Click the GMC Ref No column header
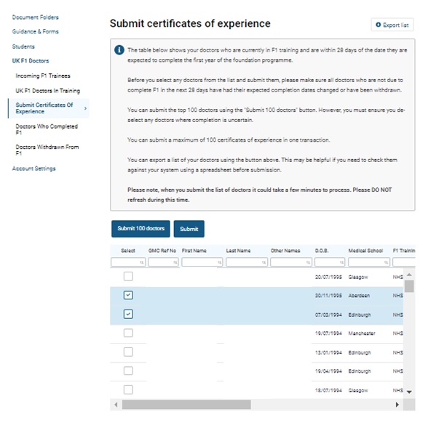The height and width of the screenshot is (425, 428). 162,251
